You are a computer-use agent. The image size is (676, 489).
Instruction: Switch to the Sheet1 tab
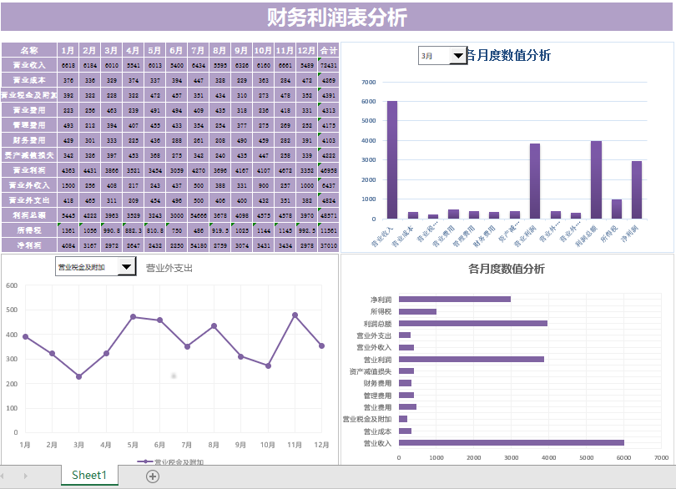click(x=89, y=475)
